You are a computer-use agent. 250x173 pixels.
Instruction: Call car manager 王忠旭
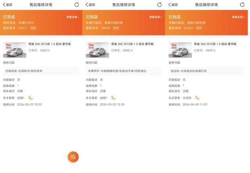click(x=197, y=98)
